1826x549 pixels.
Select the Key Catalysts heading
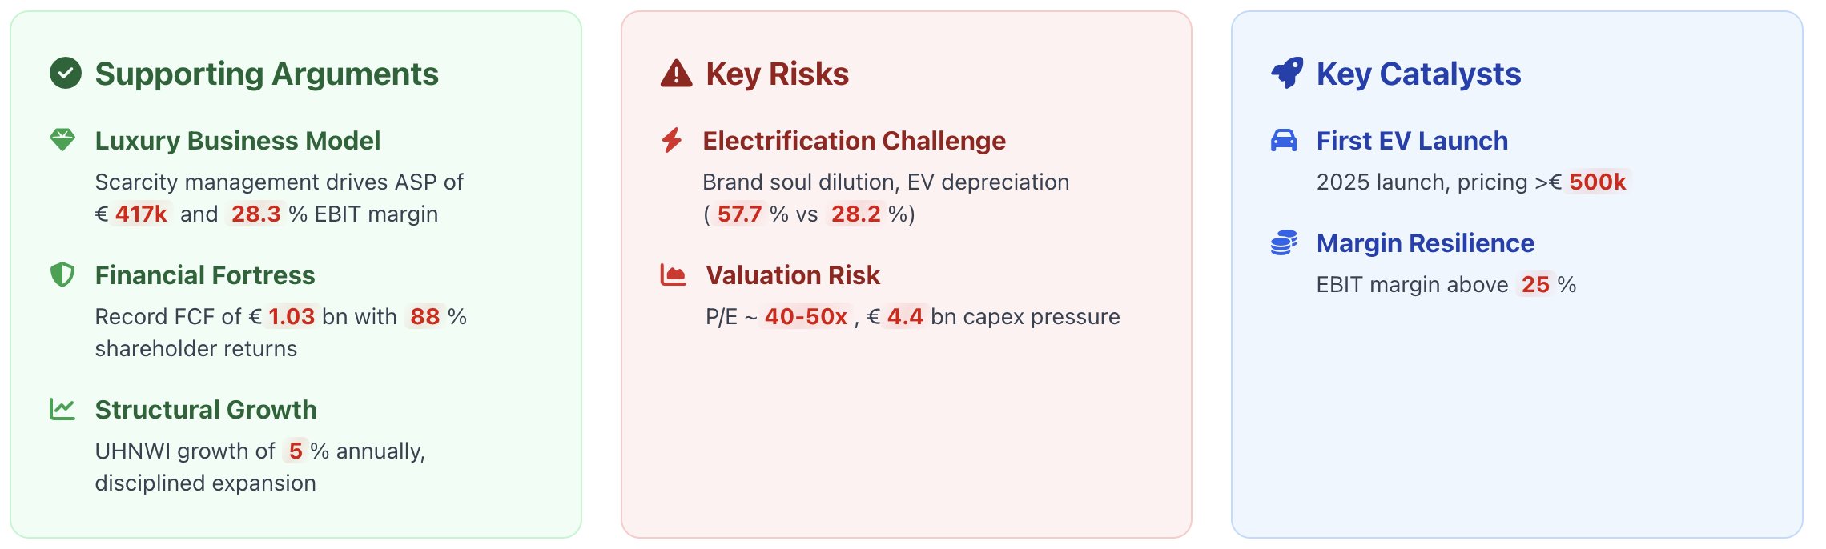1418,74
